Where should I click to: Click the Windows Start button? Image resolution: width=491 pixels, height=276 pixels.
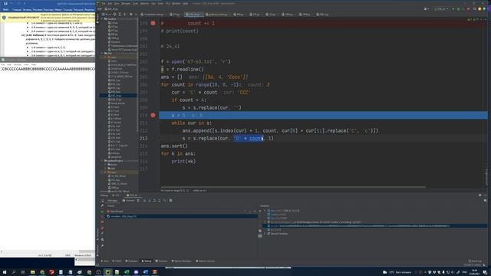pyautogui.click(x=5, y=272)
